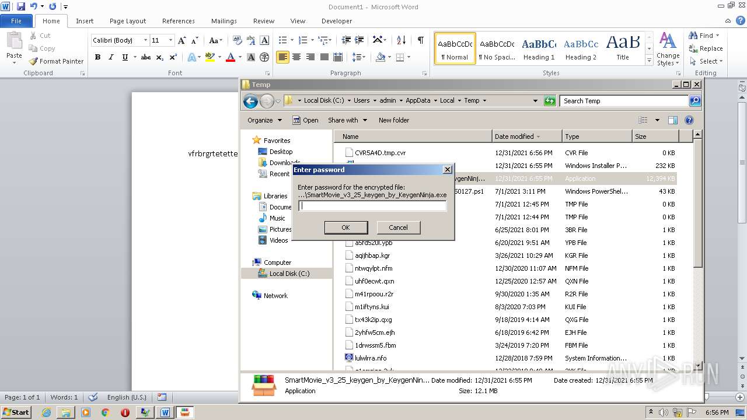Open Explorer help question-mark icon

click(x=689, y=120)
